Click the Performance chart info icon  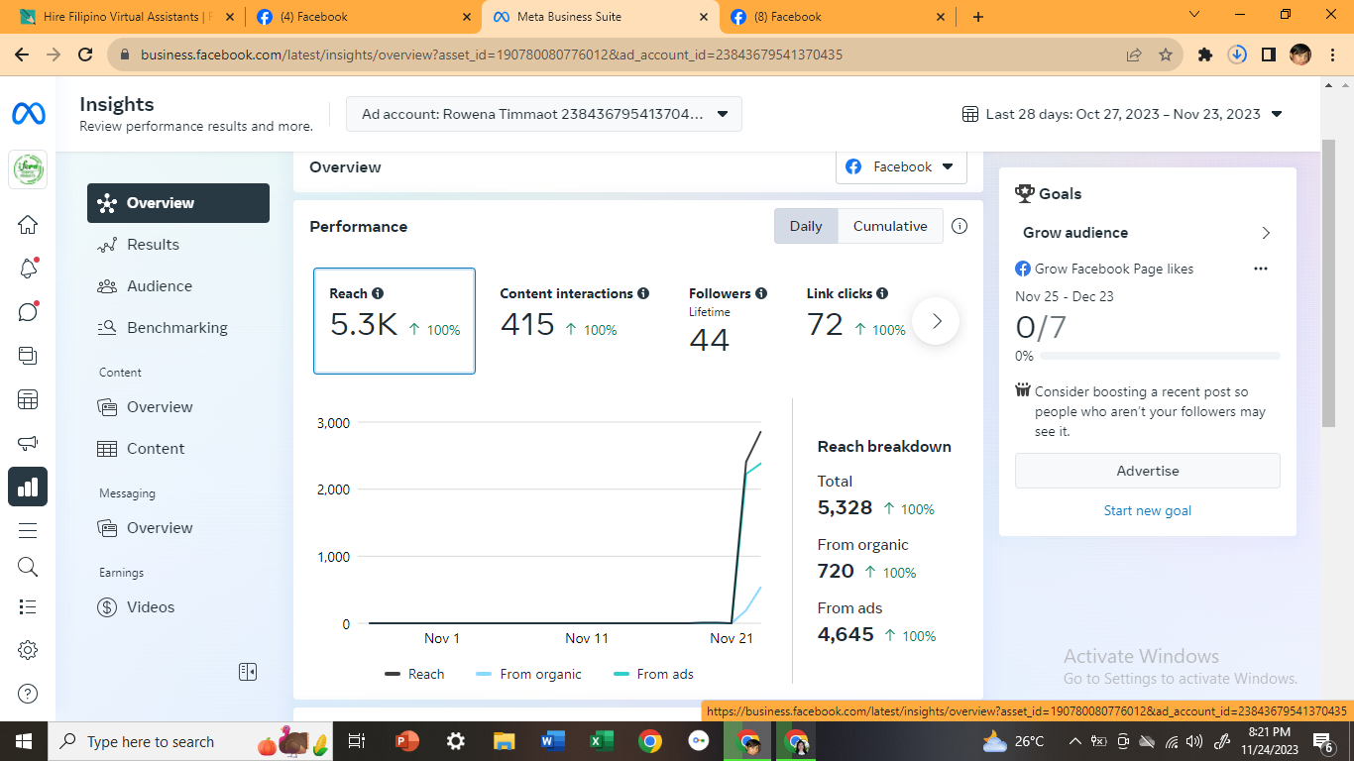tap(959, 226)
